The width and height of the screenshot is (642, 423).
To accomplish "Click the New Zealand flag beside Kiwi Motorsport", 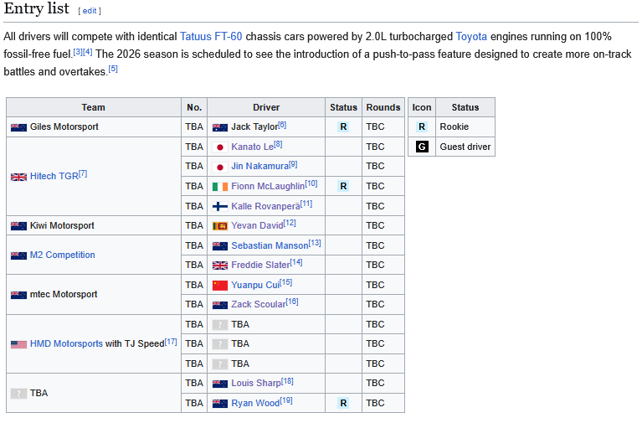I will 18,226.
